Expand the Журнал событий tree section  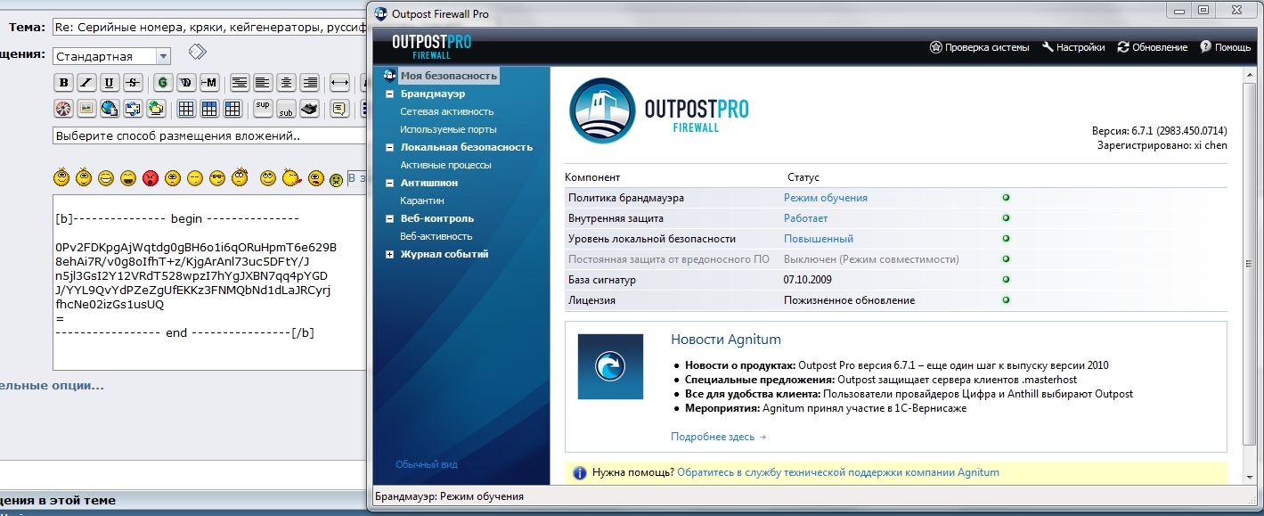(x=389, y=254)
